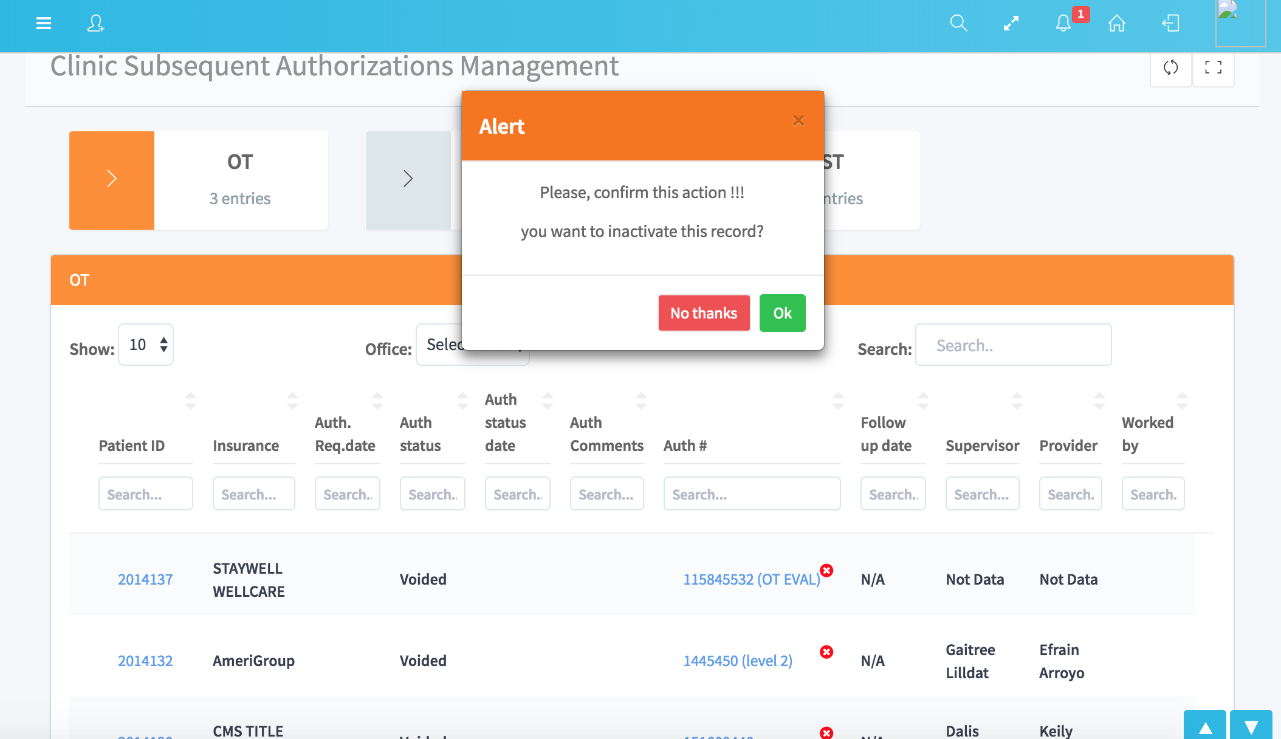Sort by Provider column
The width and height of the screenshot is (1281, 739).
(1099, 400)
